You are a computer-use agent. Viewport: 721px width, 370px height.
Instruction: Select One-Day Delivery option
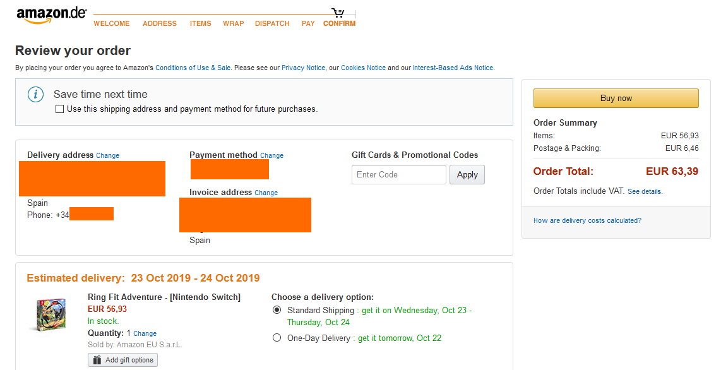click(277, 338)
